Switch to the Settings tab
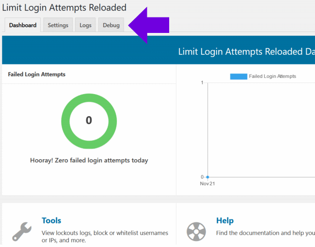Screen dimensions: 315x247 (58, 25)
